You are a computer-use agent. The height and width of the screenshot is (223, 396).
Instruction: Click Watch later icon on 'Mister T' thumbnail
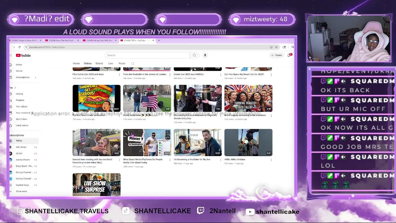click(x=168, y=133)
